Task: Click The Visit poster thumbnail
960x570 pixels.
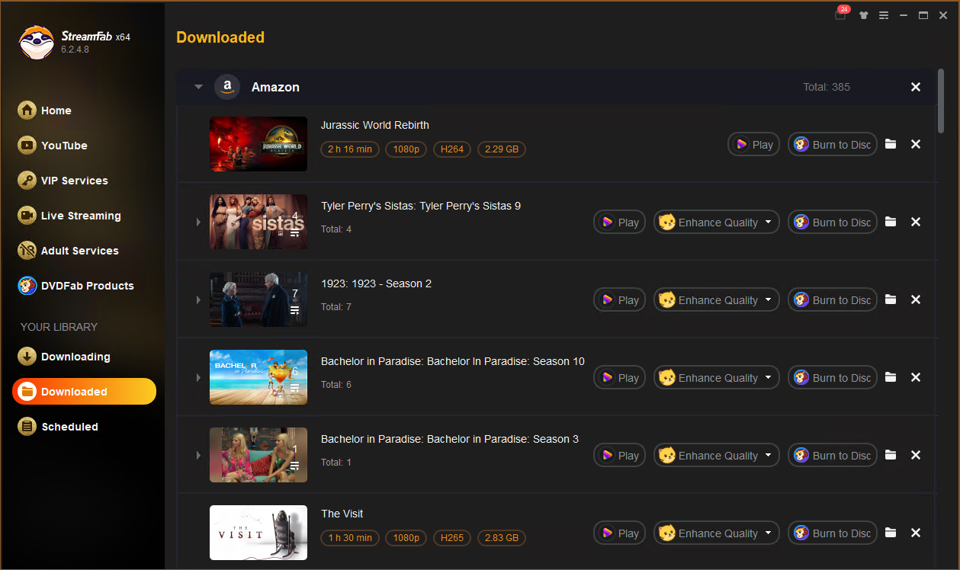Action: 258,533
